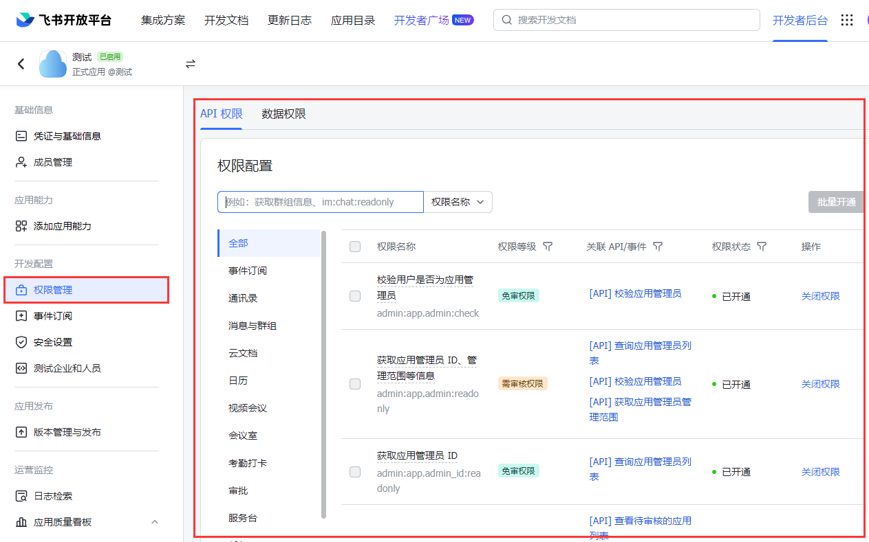Select 消息与群组 in the category list

click(x=253, y=326)
